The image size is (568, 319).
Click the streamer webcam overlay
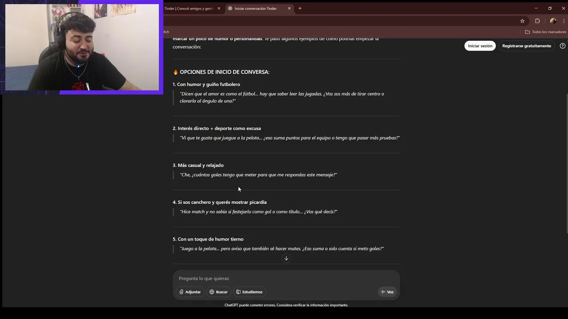pyautogui.click(x=82, y=47)
